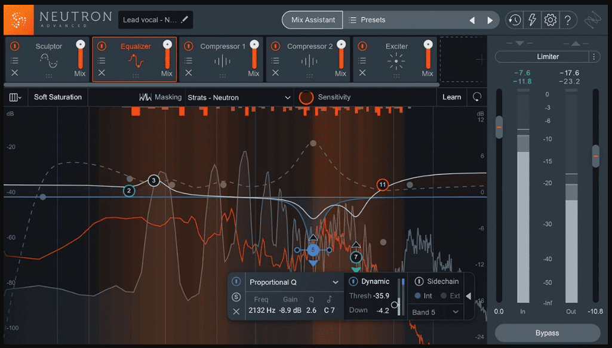Click the reset EQ circular arrow icon
Viewport: 612px width, 348px height.
click(x=477, y=97)
